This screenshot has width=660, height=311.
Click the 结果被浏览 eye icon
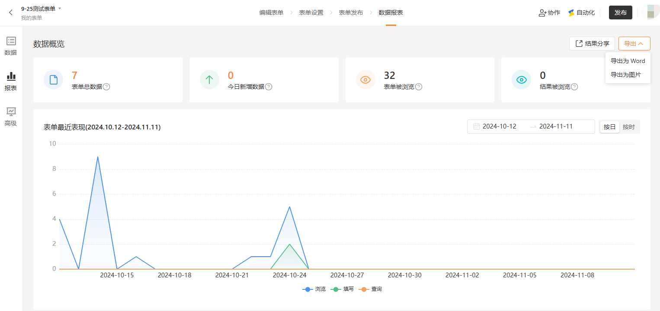521,80
